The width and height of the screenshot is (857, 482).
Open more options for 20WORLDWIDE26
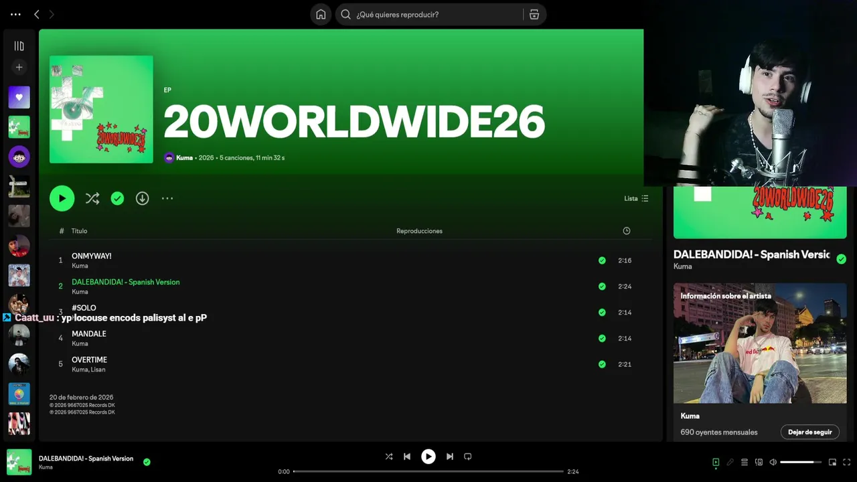pos(167,198)
